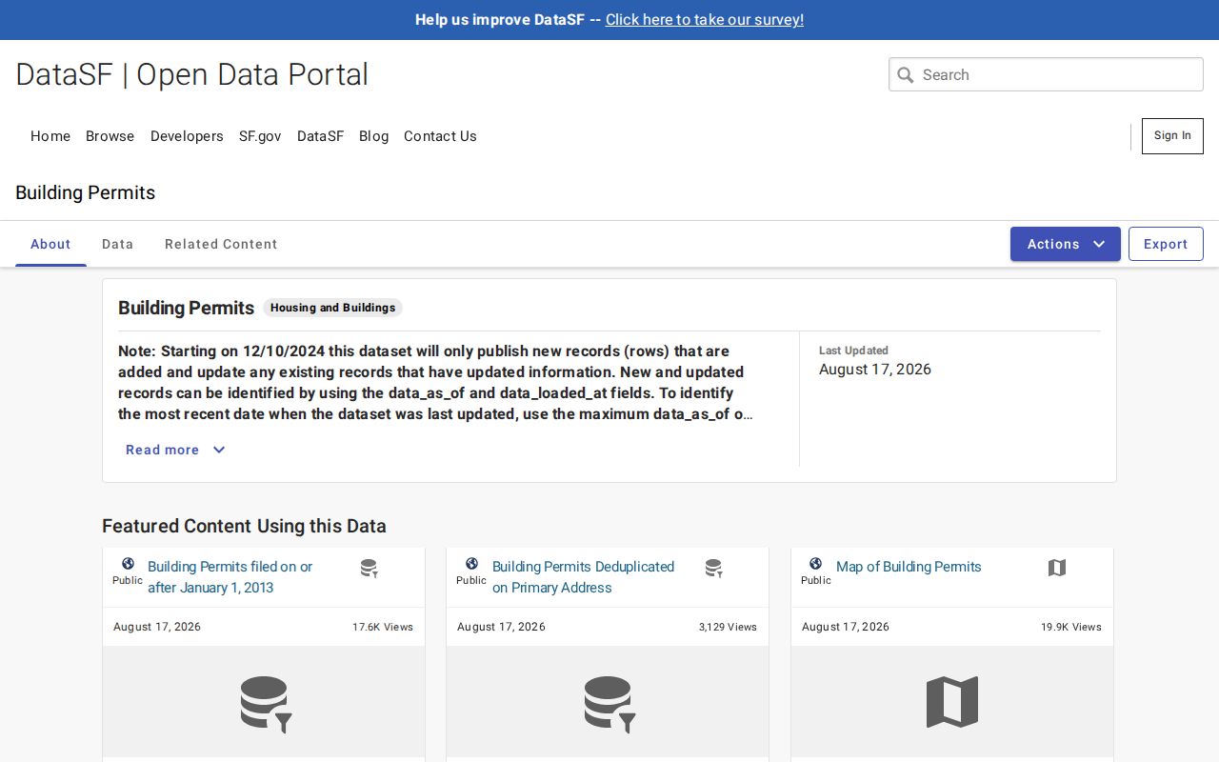The height and width of the screenshot is (762, 1219).
Task: Open Map of Building Permits link
Action: [909, 567]
